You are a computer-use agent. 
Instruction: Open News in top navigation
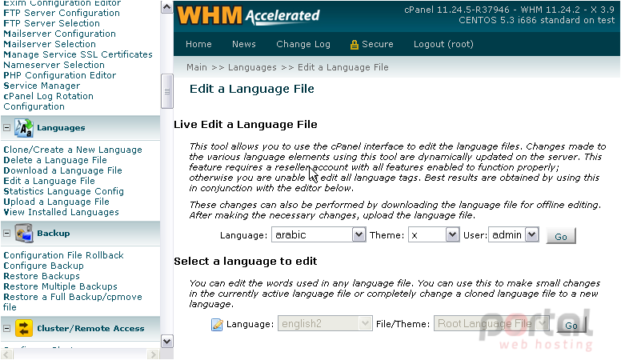[x=244, y=44]
